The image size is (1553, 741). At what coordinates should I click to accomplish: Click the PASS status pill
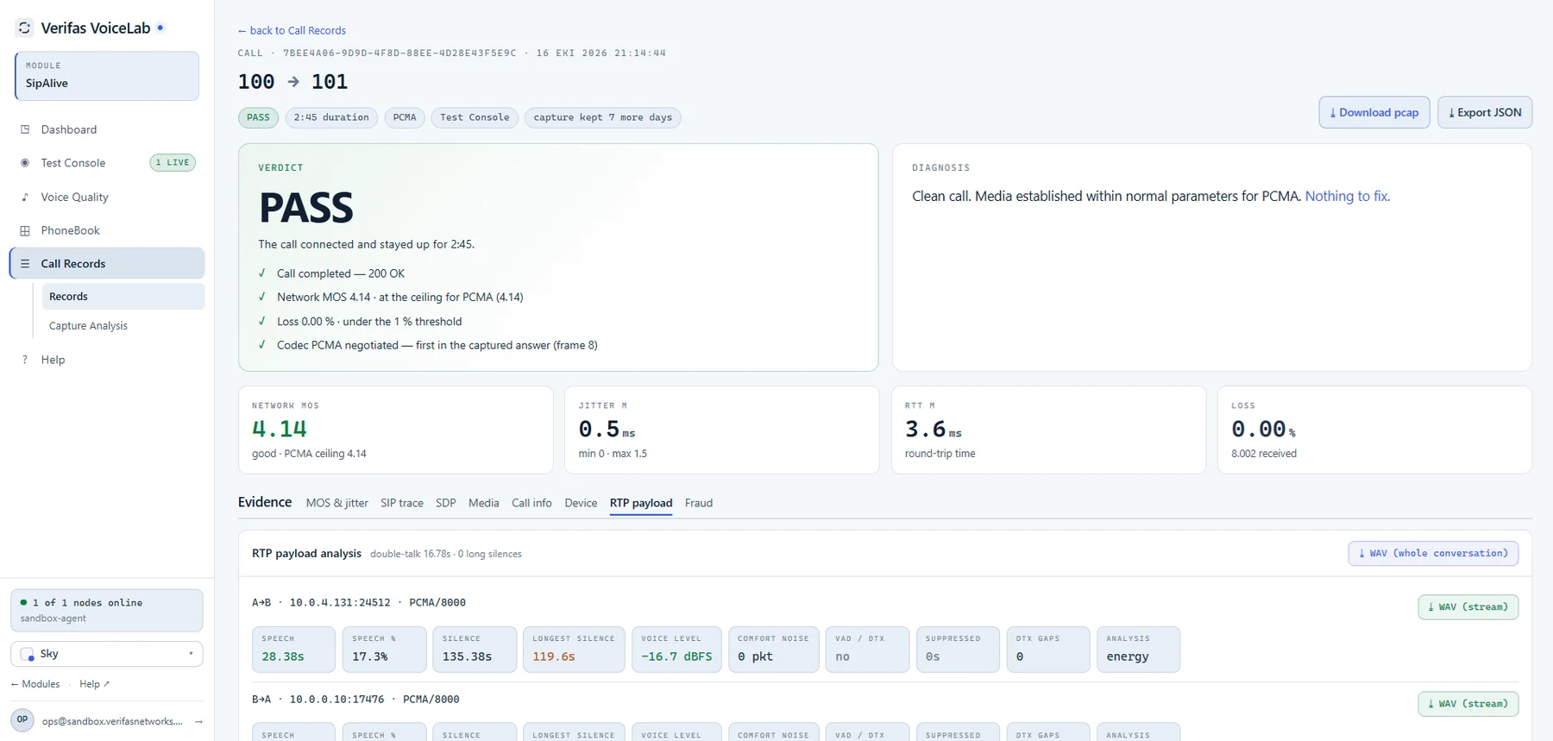[258, 117]
